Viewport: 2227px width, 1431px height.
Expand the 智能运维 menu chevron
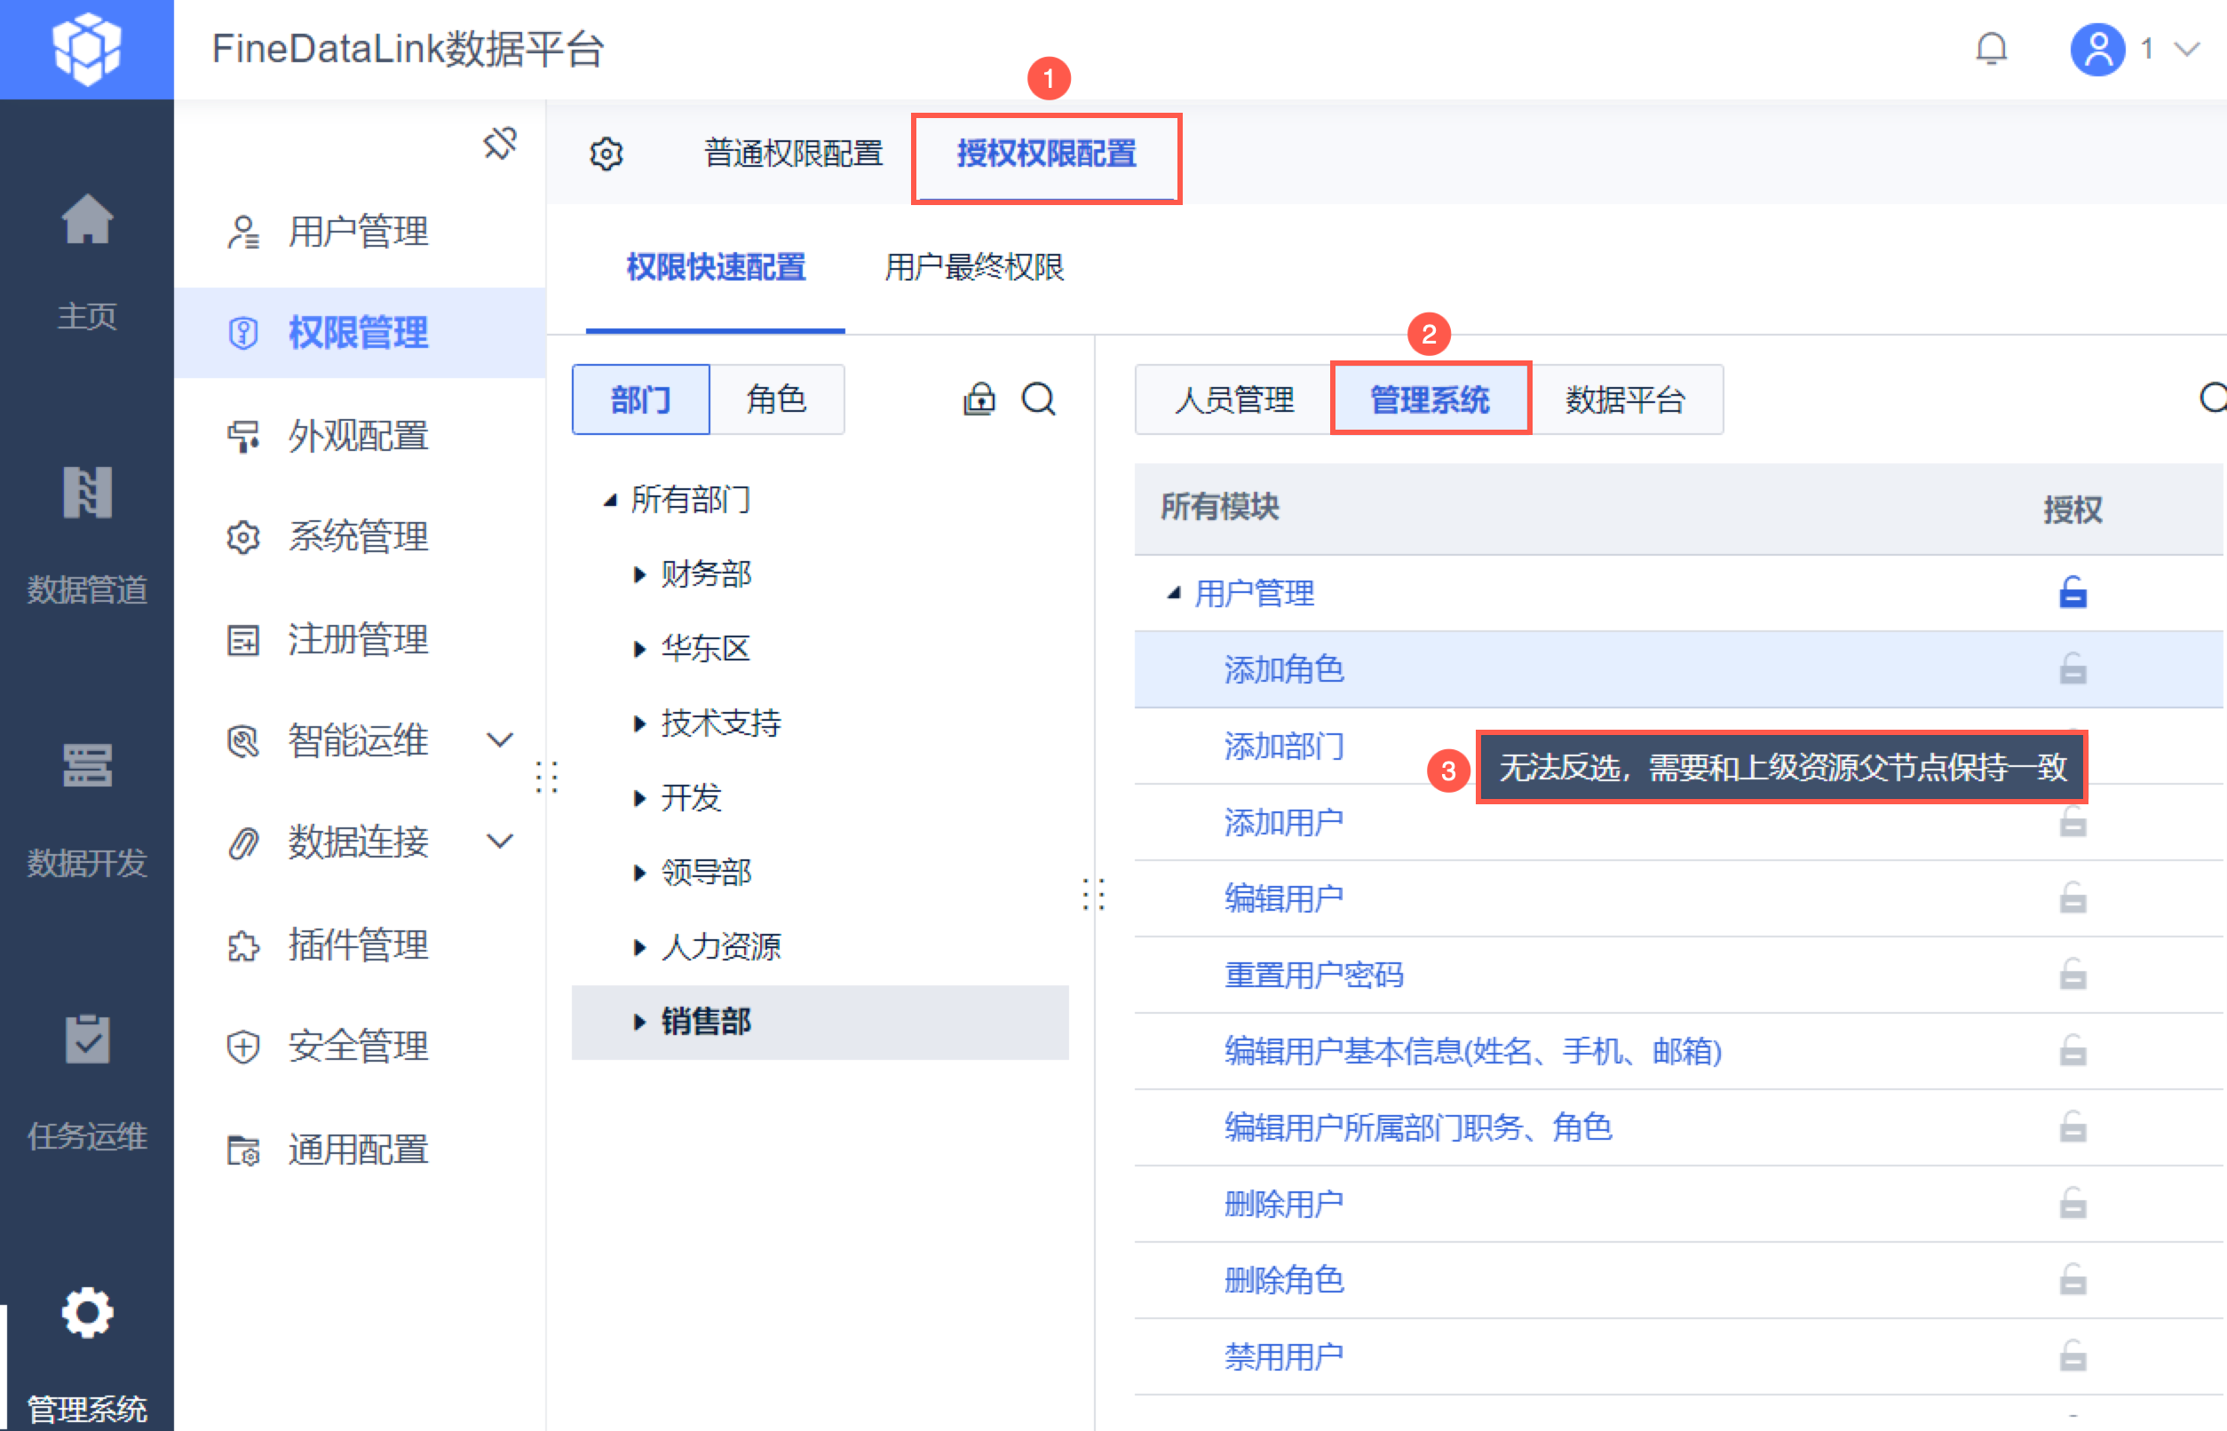click(500, 739)
